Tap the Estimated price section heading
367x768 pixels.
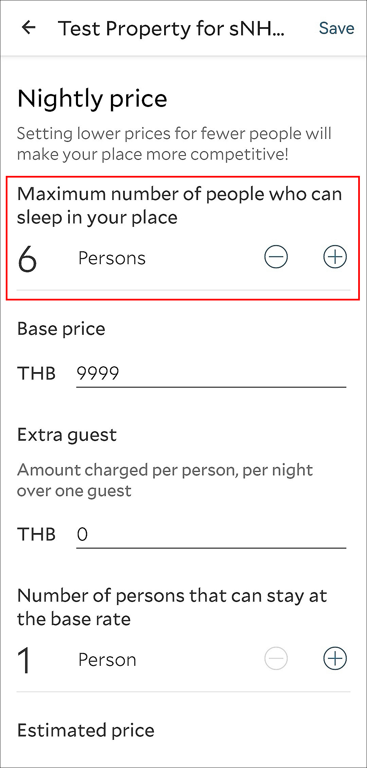pyautogui.click(x=86, y=730)
